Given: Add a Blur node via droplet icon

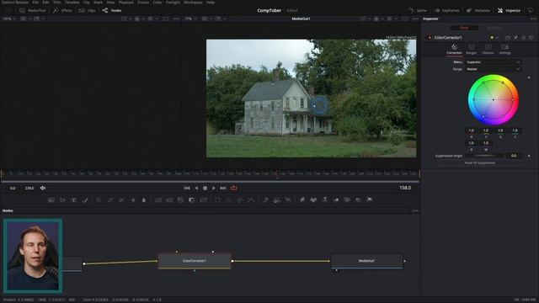Looking at the screenshot, I should coord(144,200).
